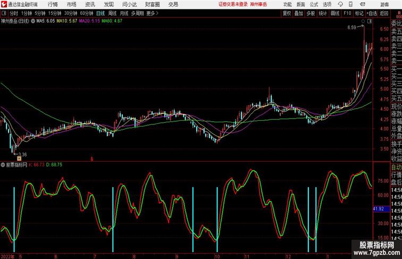Open the mail envelope icon

[x=362, y=4]
